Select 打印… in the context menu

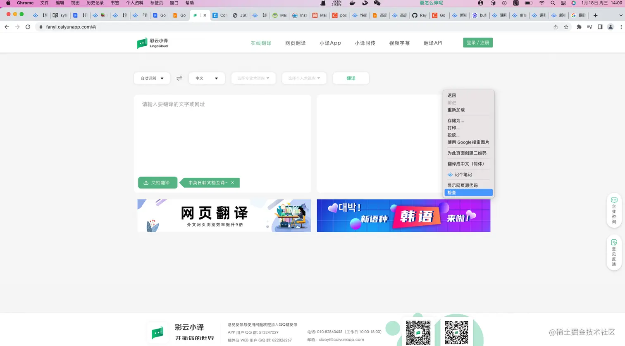tap(468, 128)
